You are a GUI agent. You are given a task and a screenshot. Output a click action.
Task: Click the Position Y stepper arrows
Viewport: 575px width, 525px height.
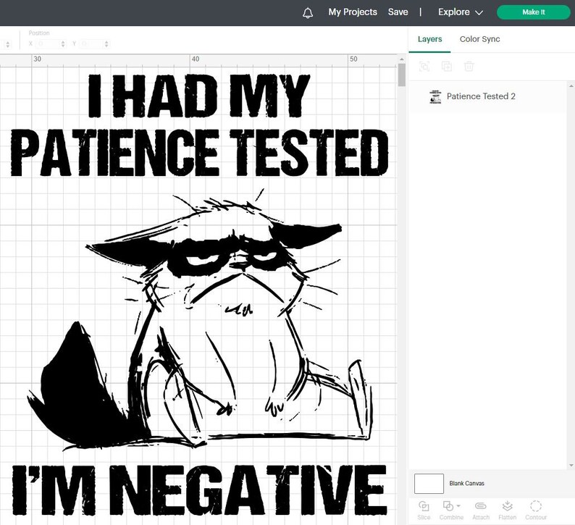106,44
